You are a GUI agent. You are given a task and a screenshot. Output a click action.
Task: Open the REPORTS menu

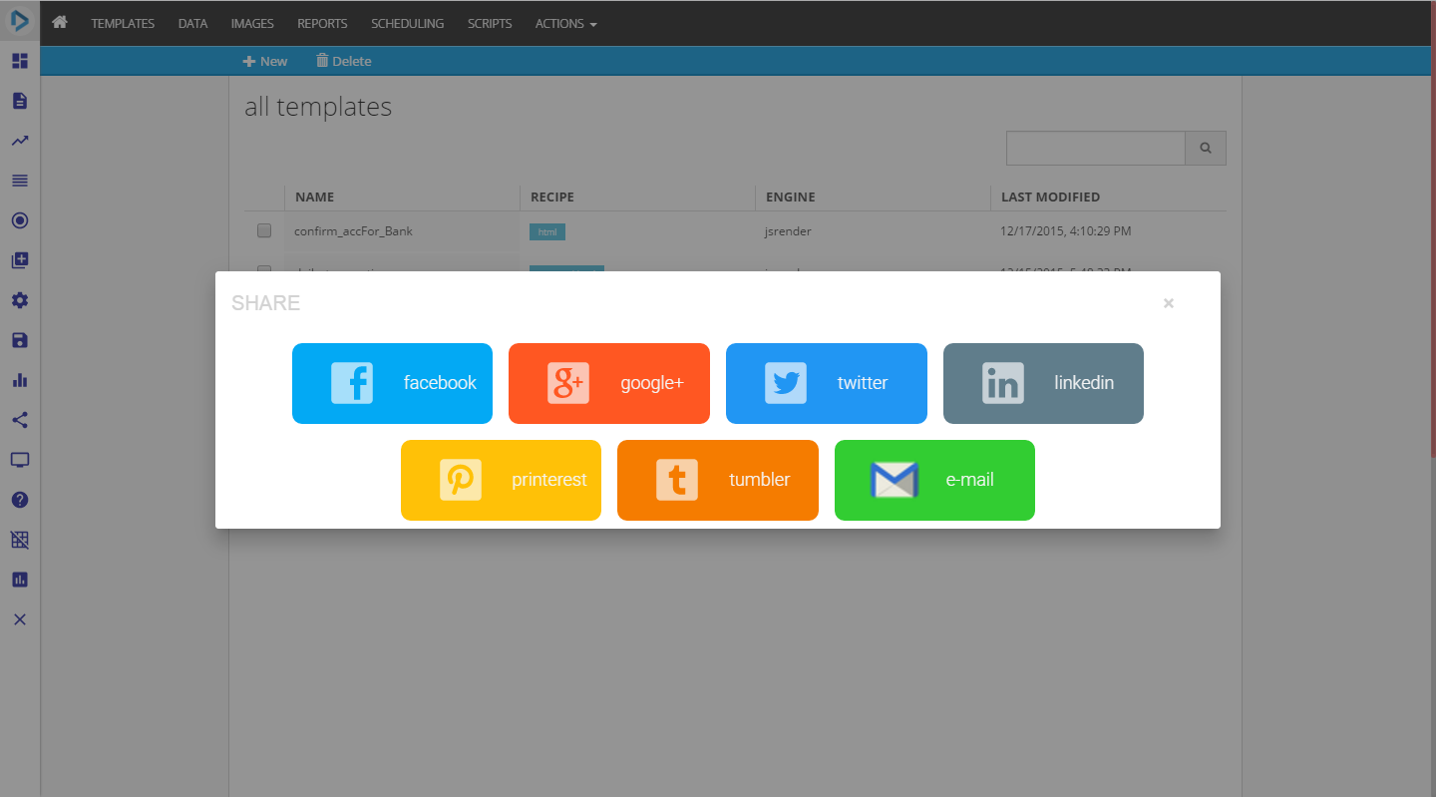coord(322,23)
